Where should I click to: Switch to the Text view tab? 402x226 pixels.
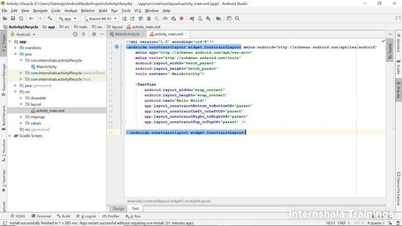point(135,208)
